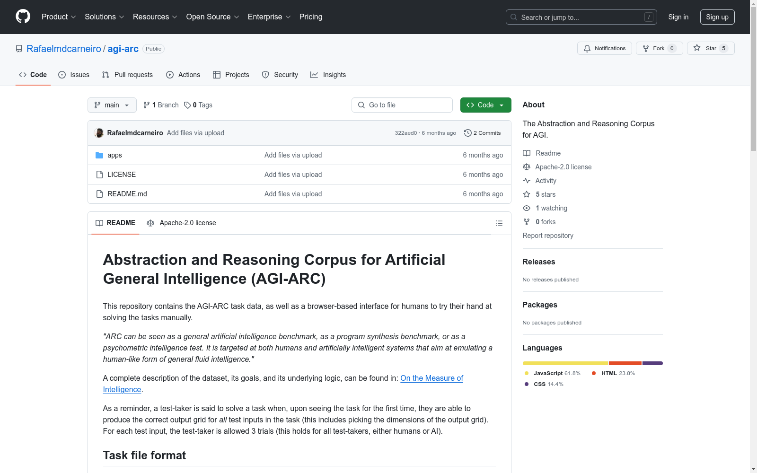The height and width of the screenshot is (473, 757).
Task: Switch to the Actions tab
Action: coord(183,75)
